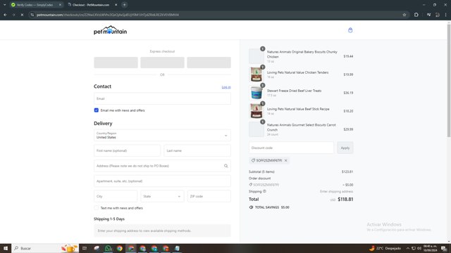Viewport: 451px width, 253px height.
Task: Click the page vertical scrollbar
Action: point(449,81)
